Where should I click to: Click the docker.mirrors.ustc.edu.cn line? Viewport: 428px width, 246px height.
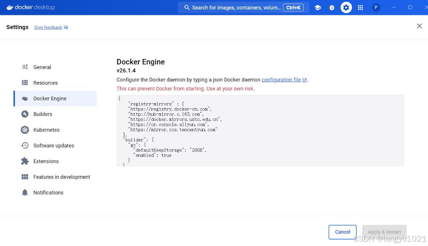click(175, 120)
